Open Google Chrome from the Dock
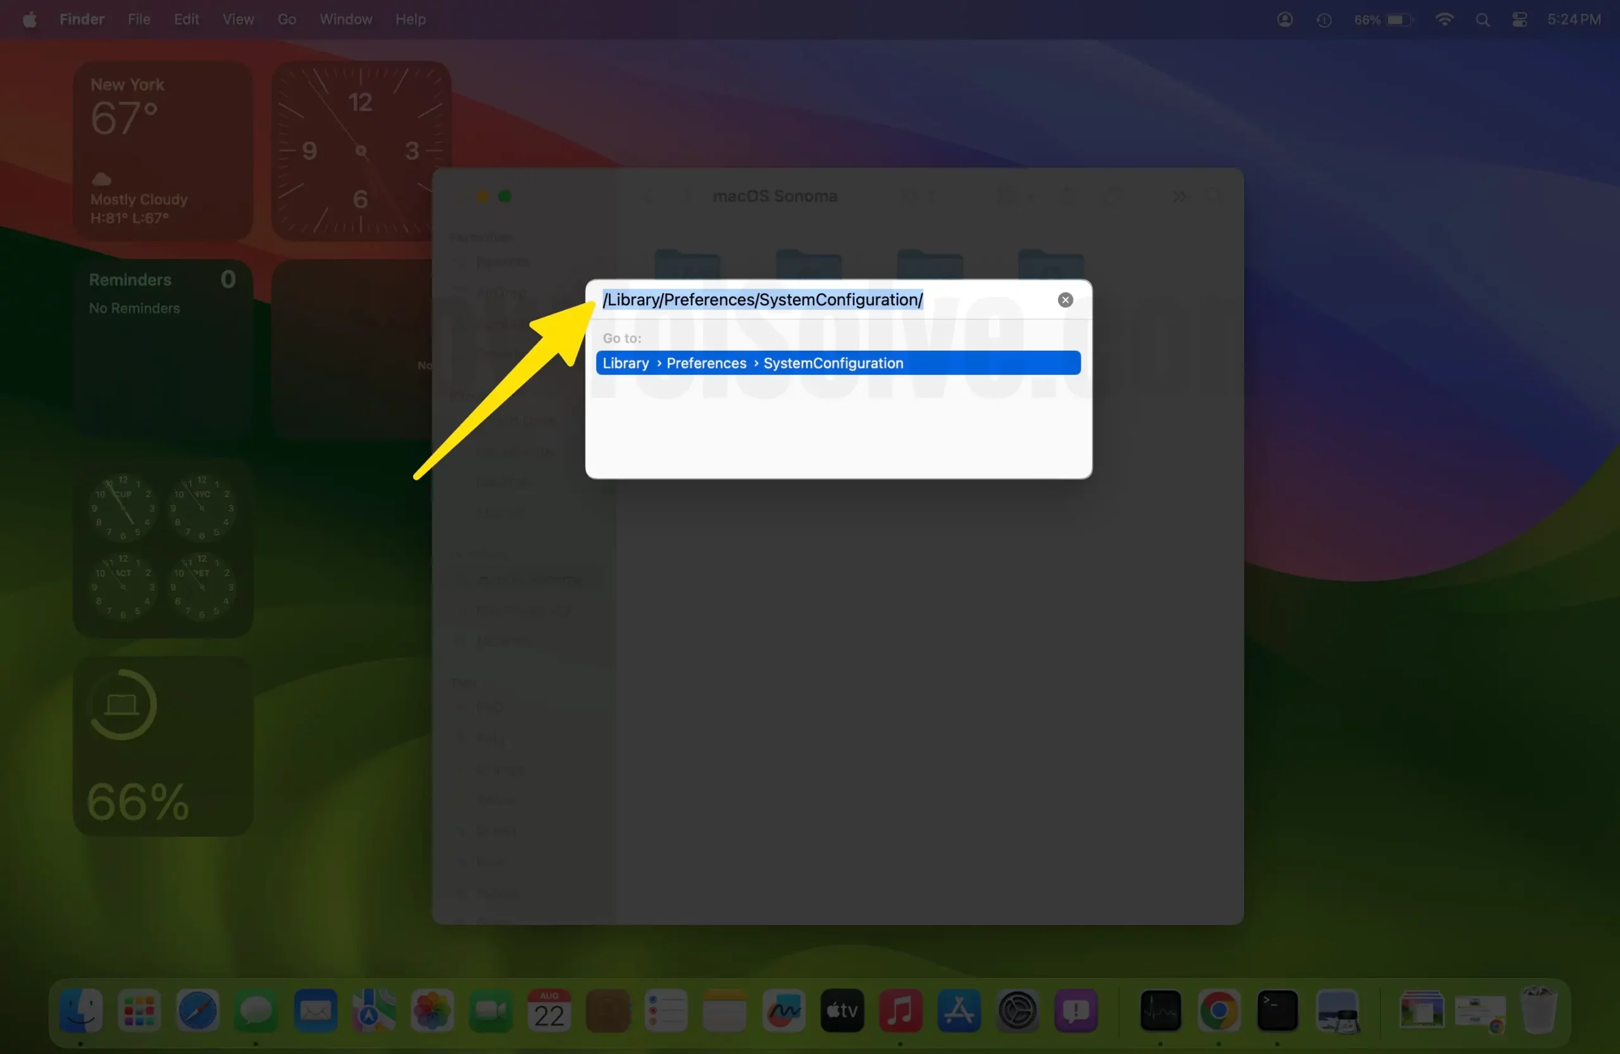The height and width of the screenshot is (1054, 1620). (x=1219, y=1010)
